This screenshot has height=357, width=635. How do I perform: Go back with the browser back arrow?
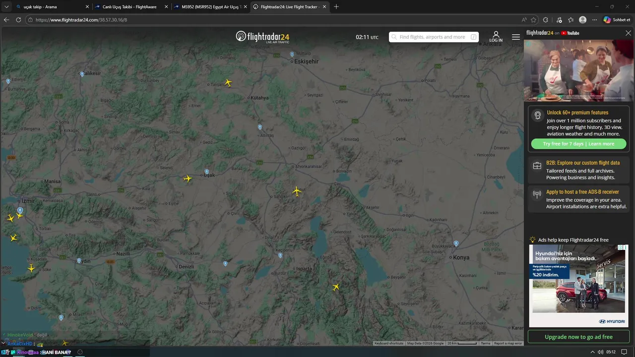click(x=6, y=20)
